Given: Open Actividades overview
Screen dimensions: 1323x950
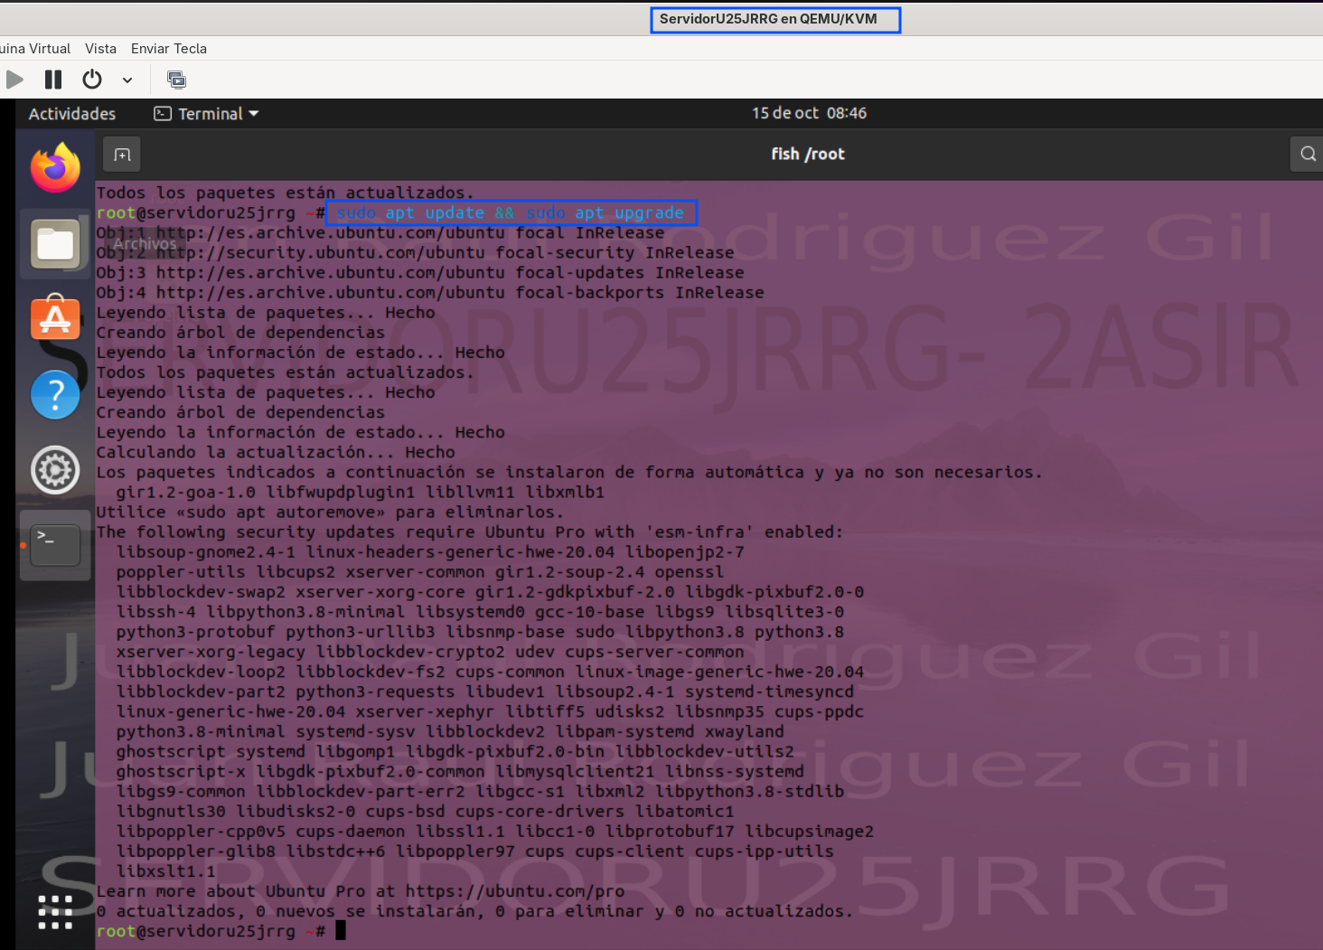Looking at the screenshot, I should 72,114.
